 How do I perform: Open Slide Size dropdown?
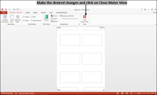[12, 19]
